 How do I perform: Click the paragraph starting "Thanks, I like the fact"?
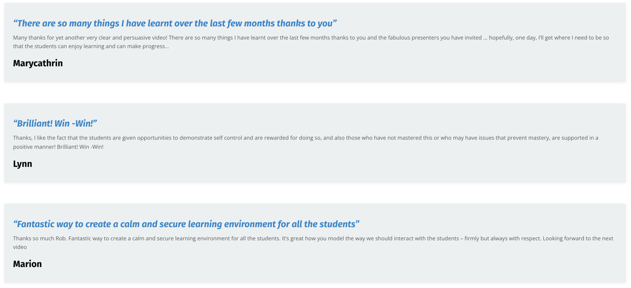tap(305, 142)
